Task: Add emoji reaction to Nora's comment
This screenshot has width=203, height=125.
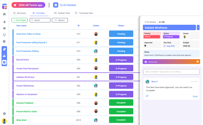Action: click(x=147, y=96)
